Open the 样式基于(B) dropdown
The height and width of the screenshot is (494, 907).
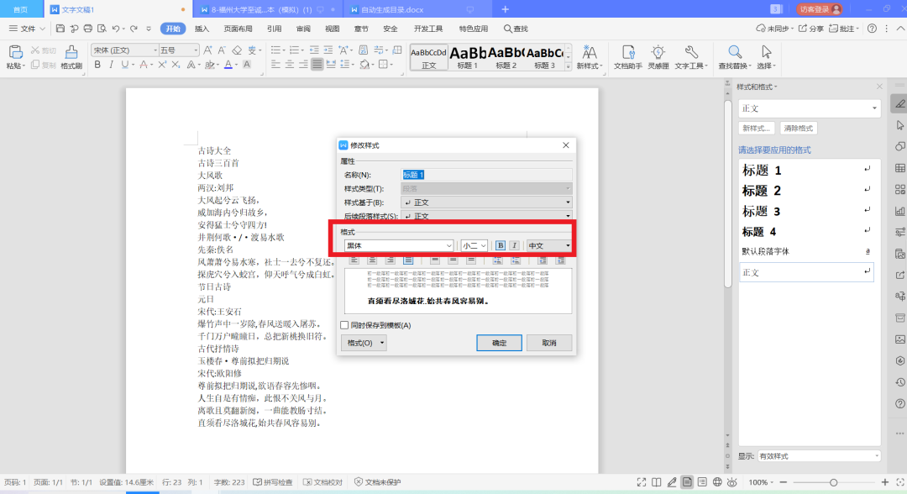click(x=486, y=202)
